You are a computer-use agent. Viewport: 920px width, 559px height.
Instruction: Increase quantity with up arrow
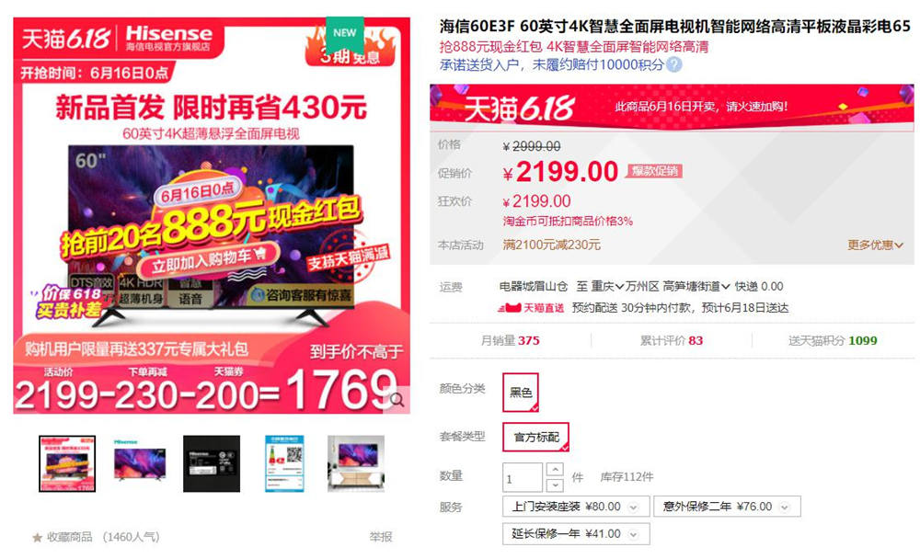point(555,470)
